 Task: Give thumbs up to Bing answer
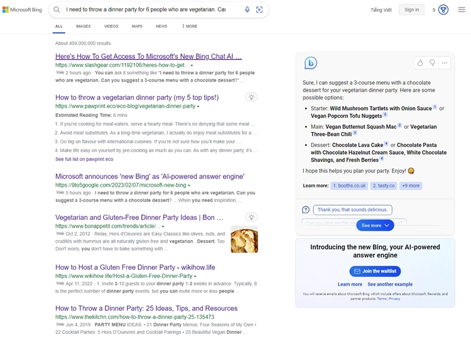[x=420, y=63]
